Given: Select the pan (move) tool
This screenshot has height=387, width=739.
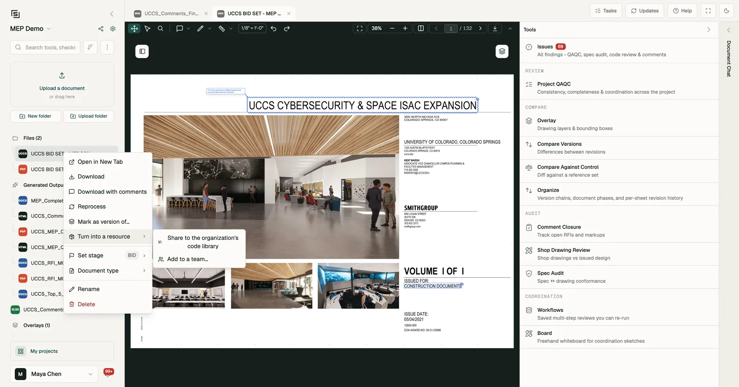Looking at the screenshot, I should coord(134,29).
